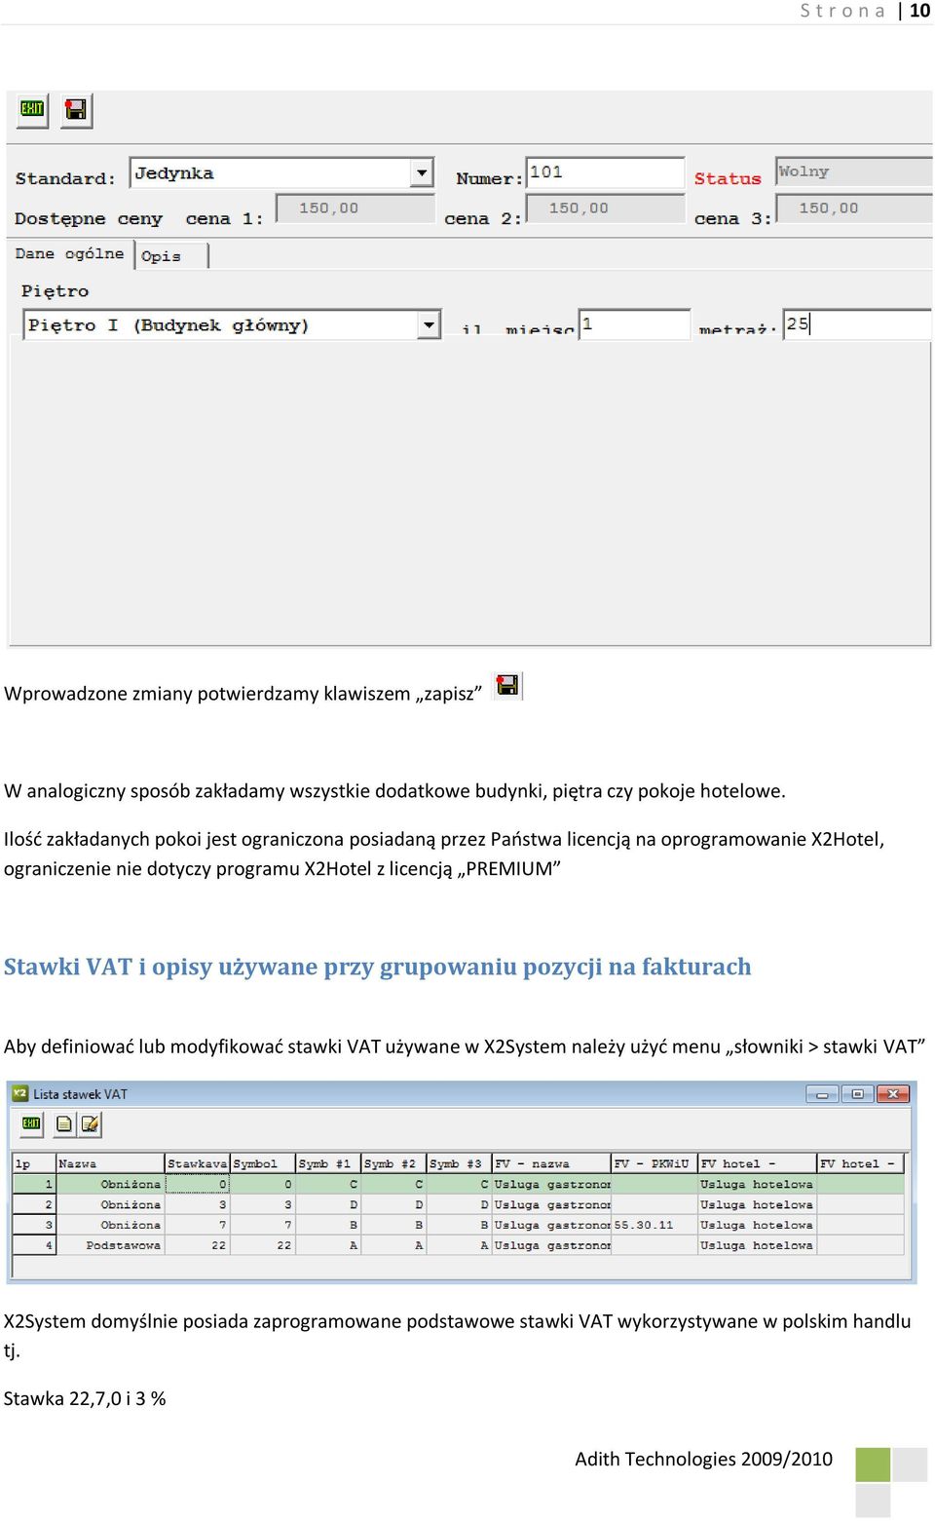Screen dimensions: 935x1521
Task: Click the X2 icon in the Lista stawek VAT title bar
Action: tap(19, 1094)
